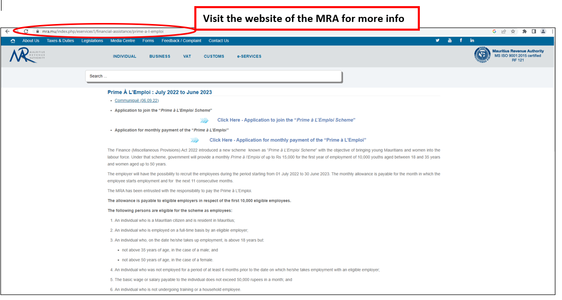
Task: Open the application to join the scheme link
Action: point(286,120)
